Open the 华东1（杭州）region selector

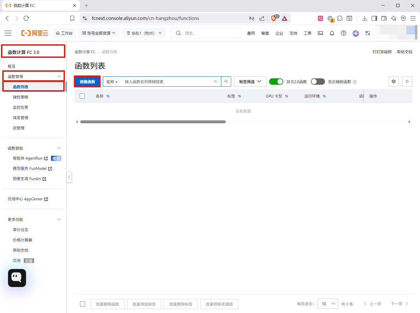point(144,33)
